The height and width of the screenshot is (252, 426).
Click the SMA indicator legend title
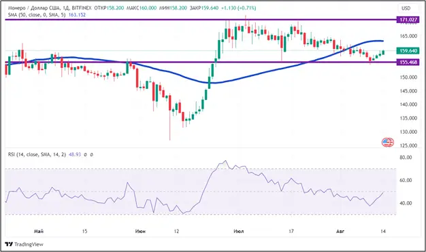coord(37,15)
